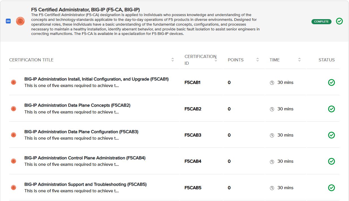
Task: Click the F5CAB1 row badge icon
Action: click(x=14, y=82)
